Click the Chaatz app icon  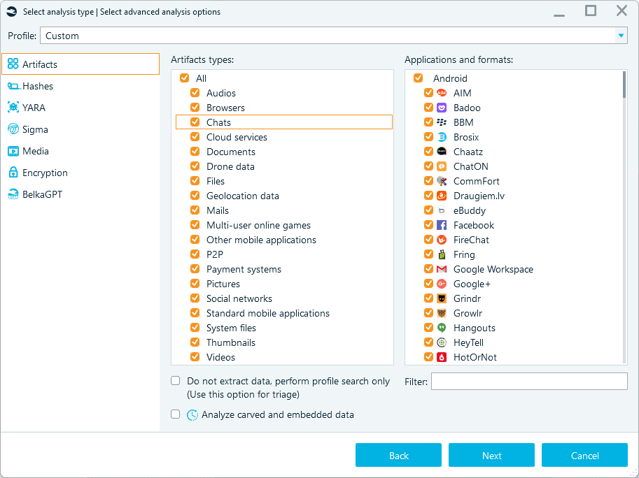pyautogui.click(x=442, y=152)
